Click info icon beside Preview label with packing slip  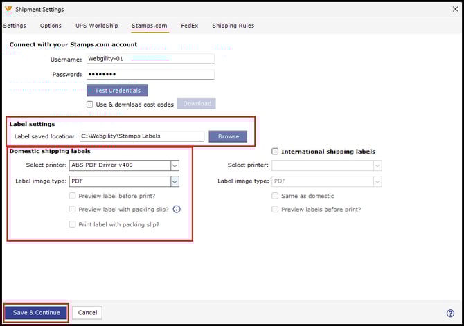click(177, 210)
